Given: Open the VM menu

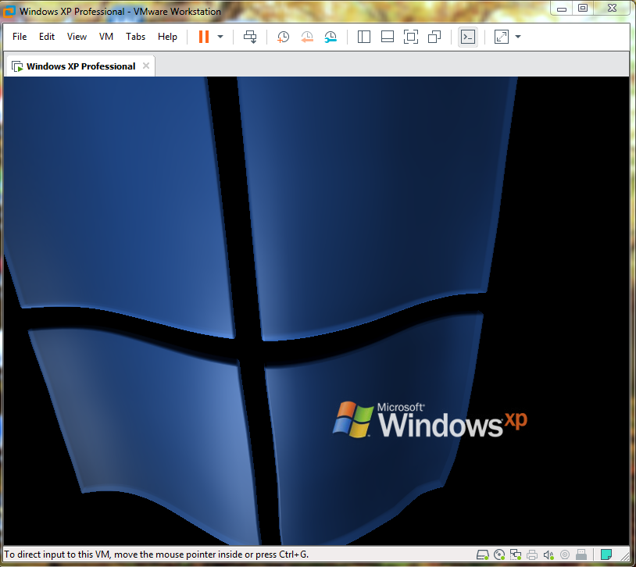Looking at the screenshot, I should pos(105,37).
